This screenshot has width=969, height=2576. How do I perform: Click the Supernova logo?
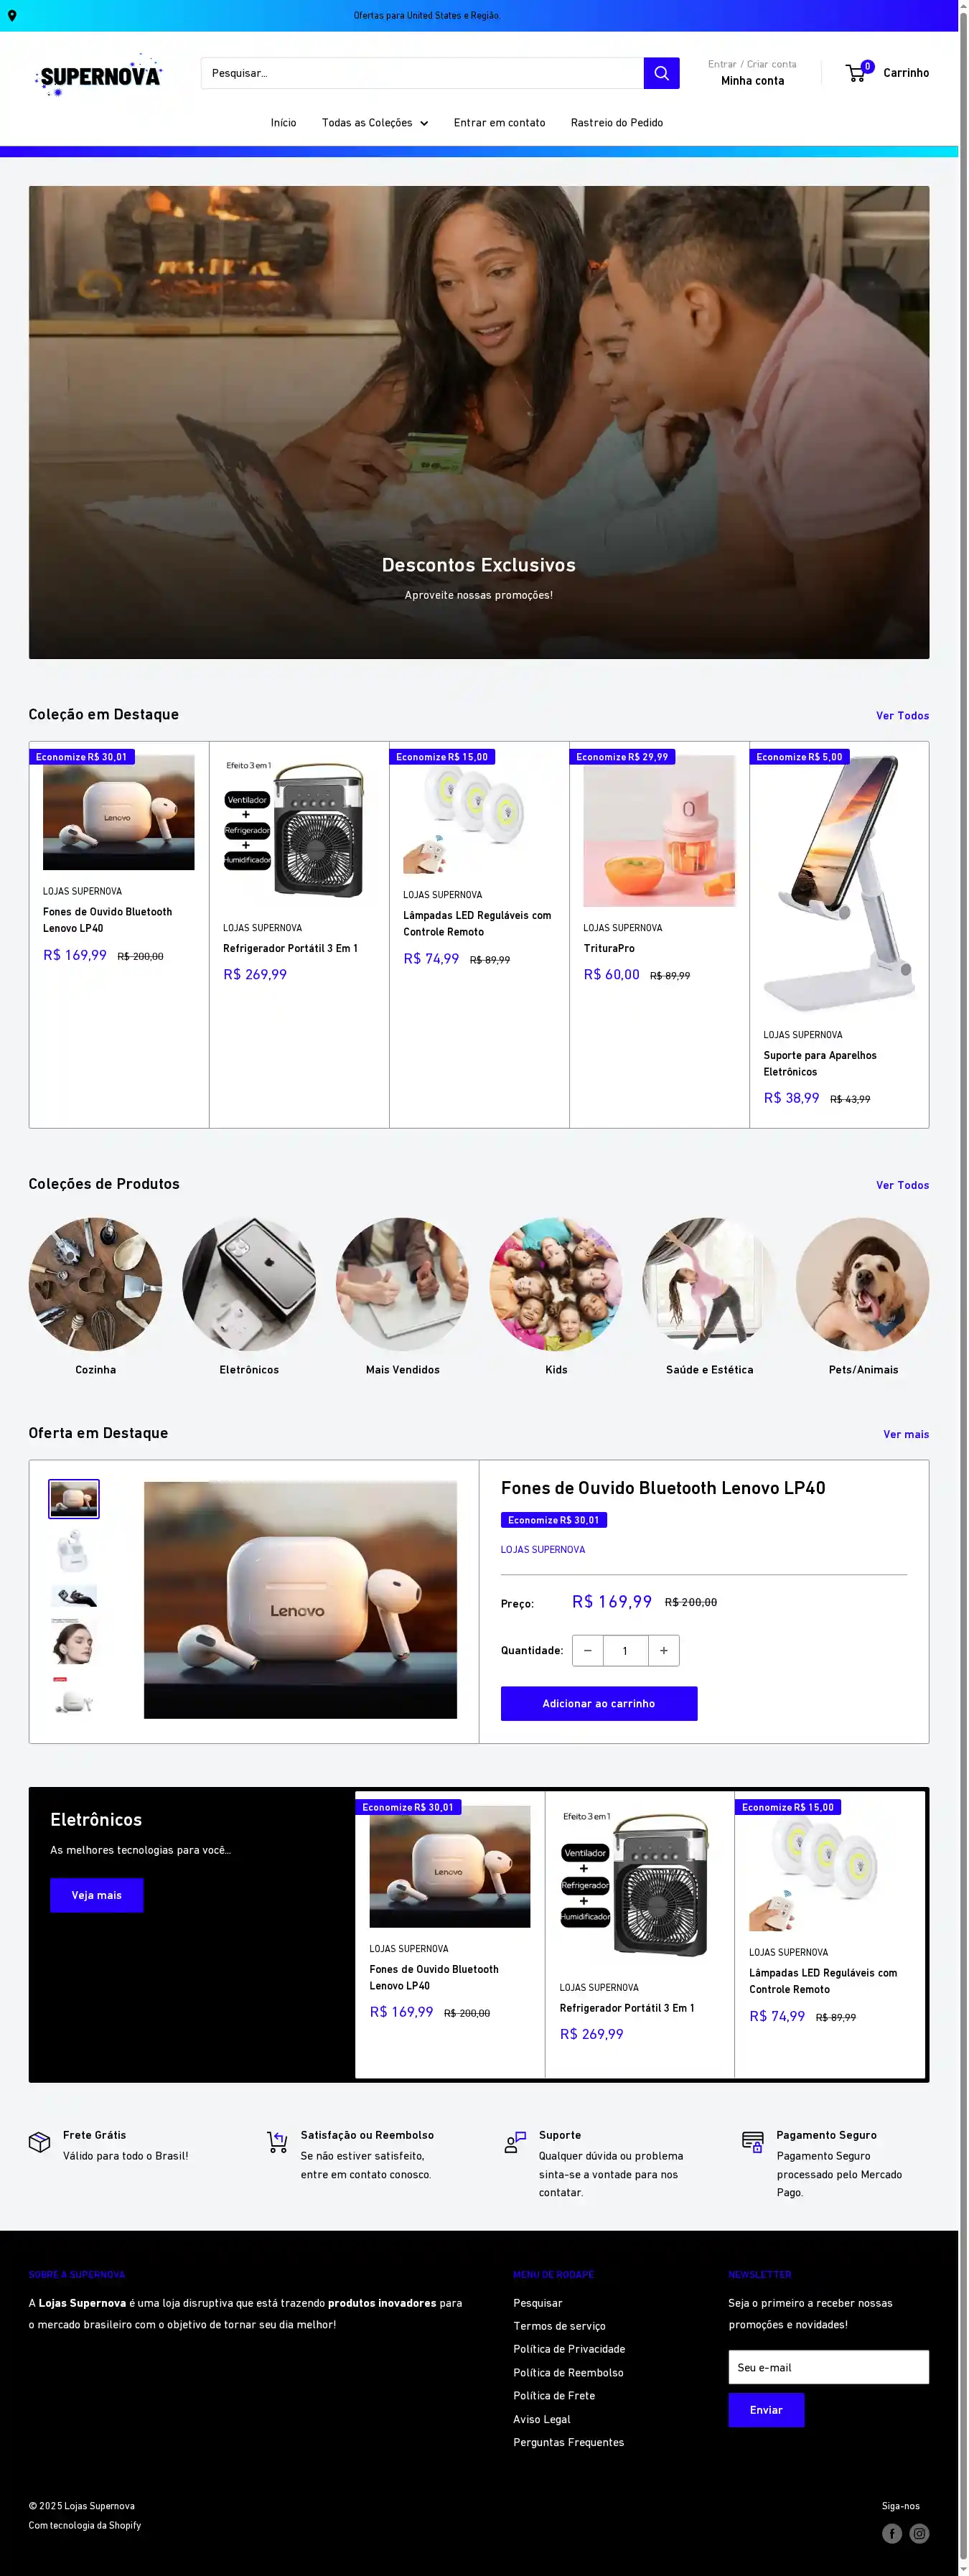[98, 75]
